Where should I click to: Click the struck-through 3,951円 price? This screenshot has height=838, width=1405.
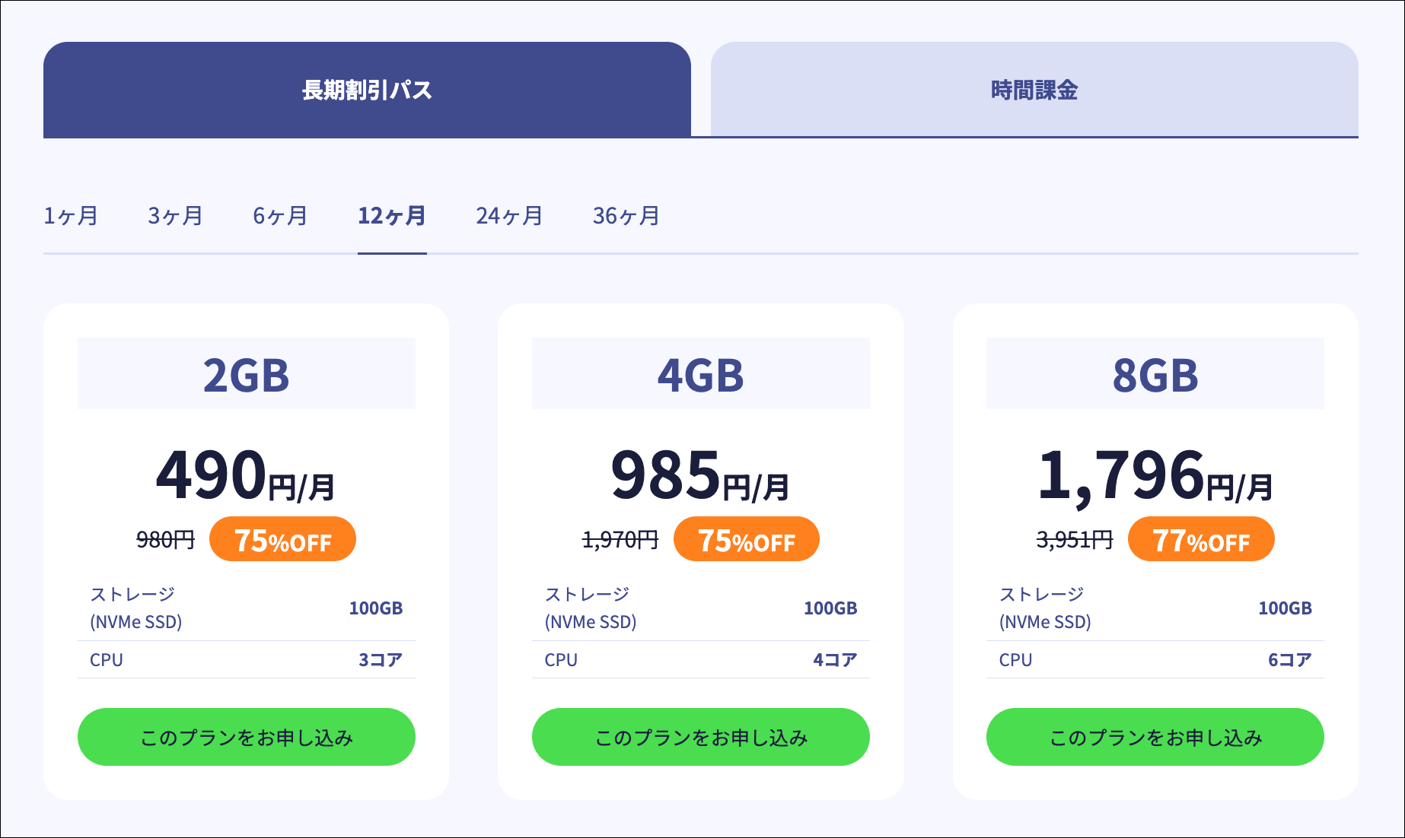pos(1075,540)
